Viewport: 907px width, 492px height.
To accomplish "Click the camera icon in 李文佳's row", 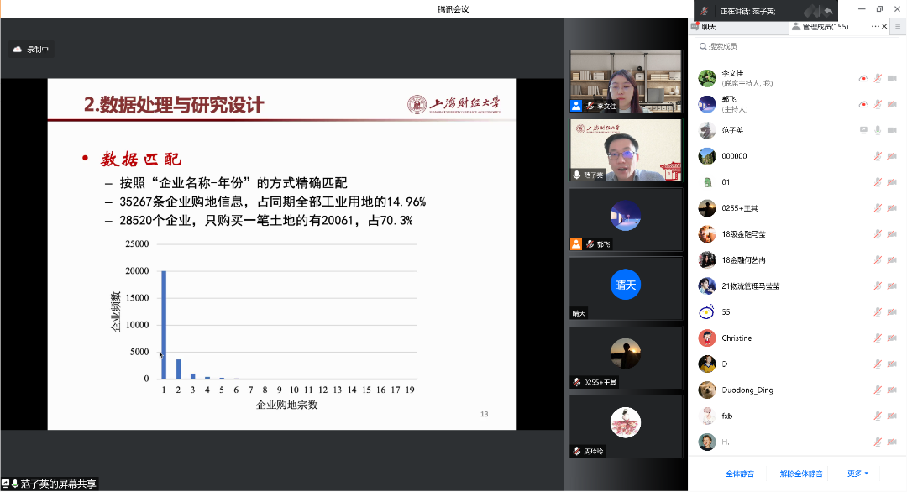I will click(x=892, y=78).
